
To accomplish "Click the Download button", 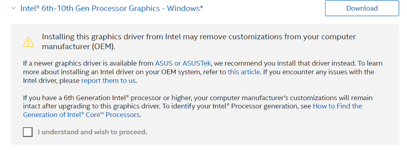I will coord(362,8).
